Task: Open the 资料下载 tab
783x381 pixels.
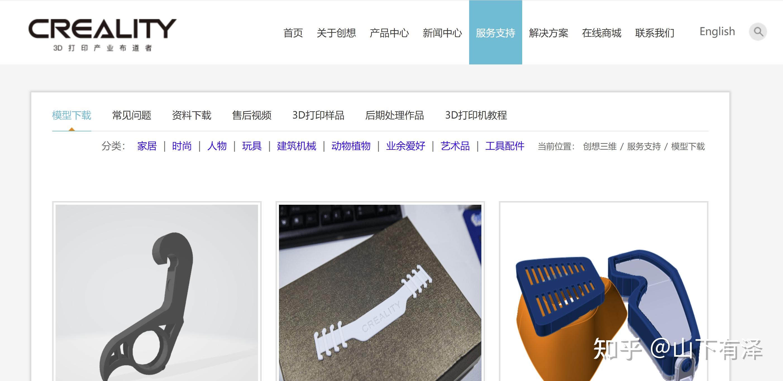Action: tap(192, 115)
